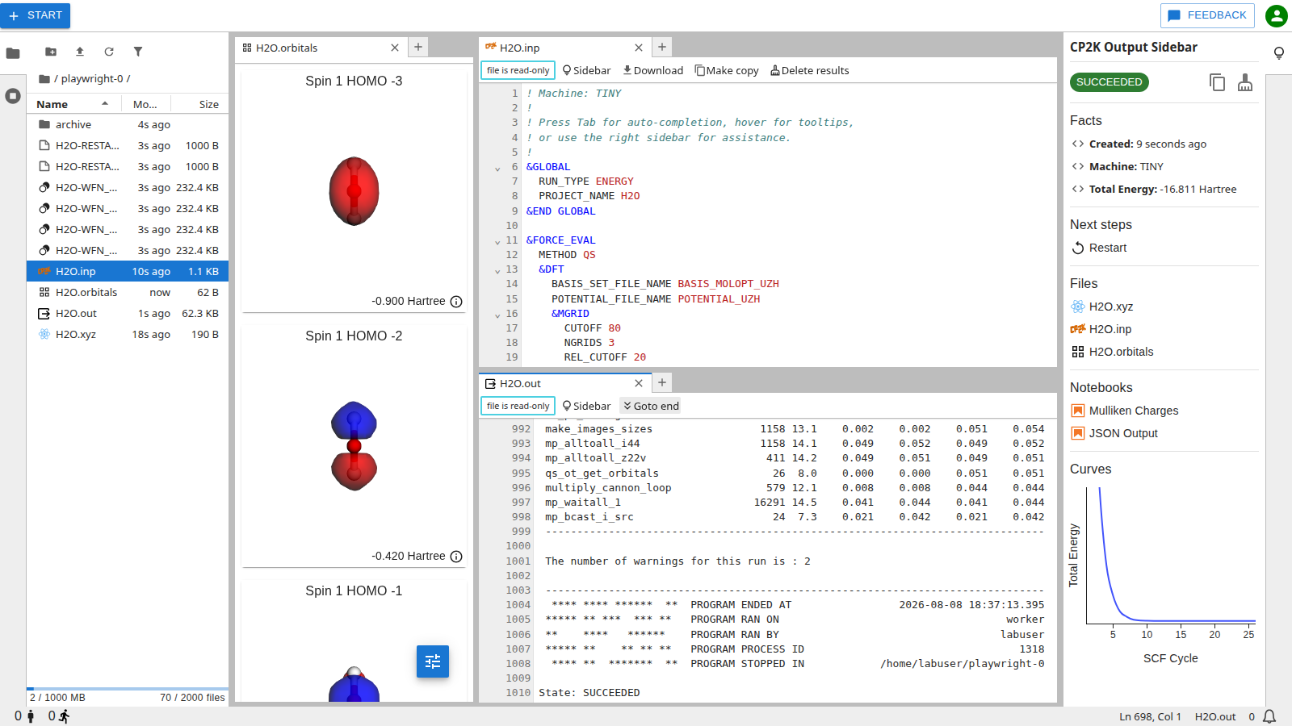Close the H2O.out tab
Screen dimensions: 1292x726
[639, 383]
